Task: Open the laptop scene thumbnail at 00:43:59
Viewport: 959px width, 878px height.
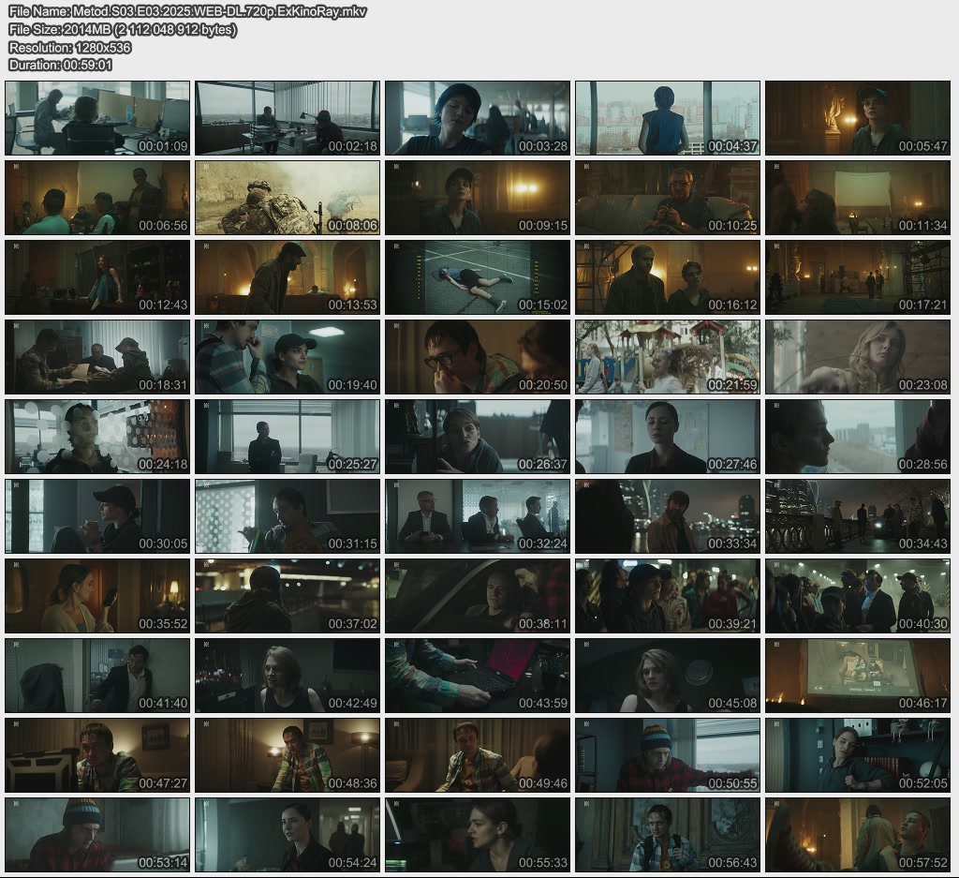Action: point(478,676)
